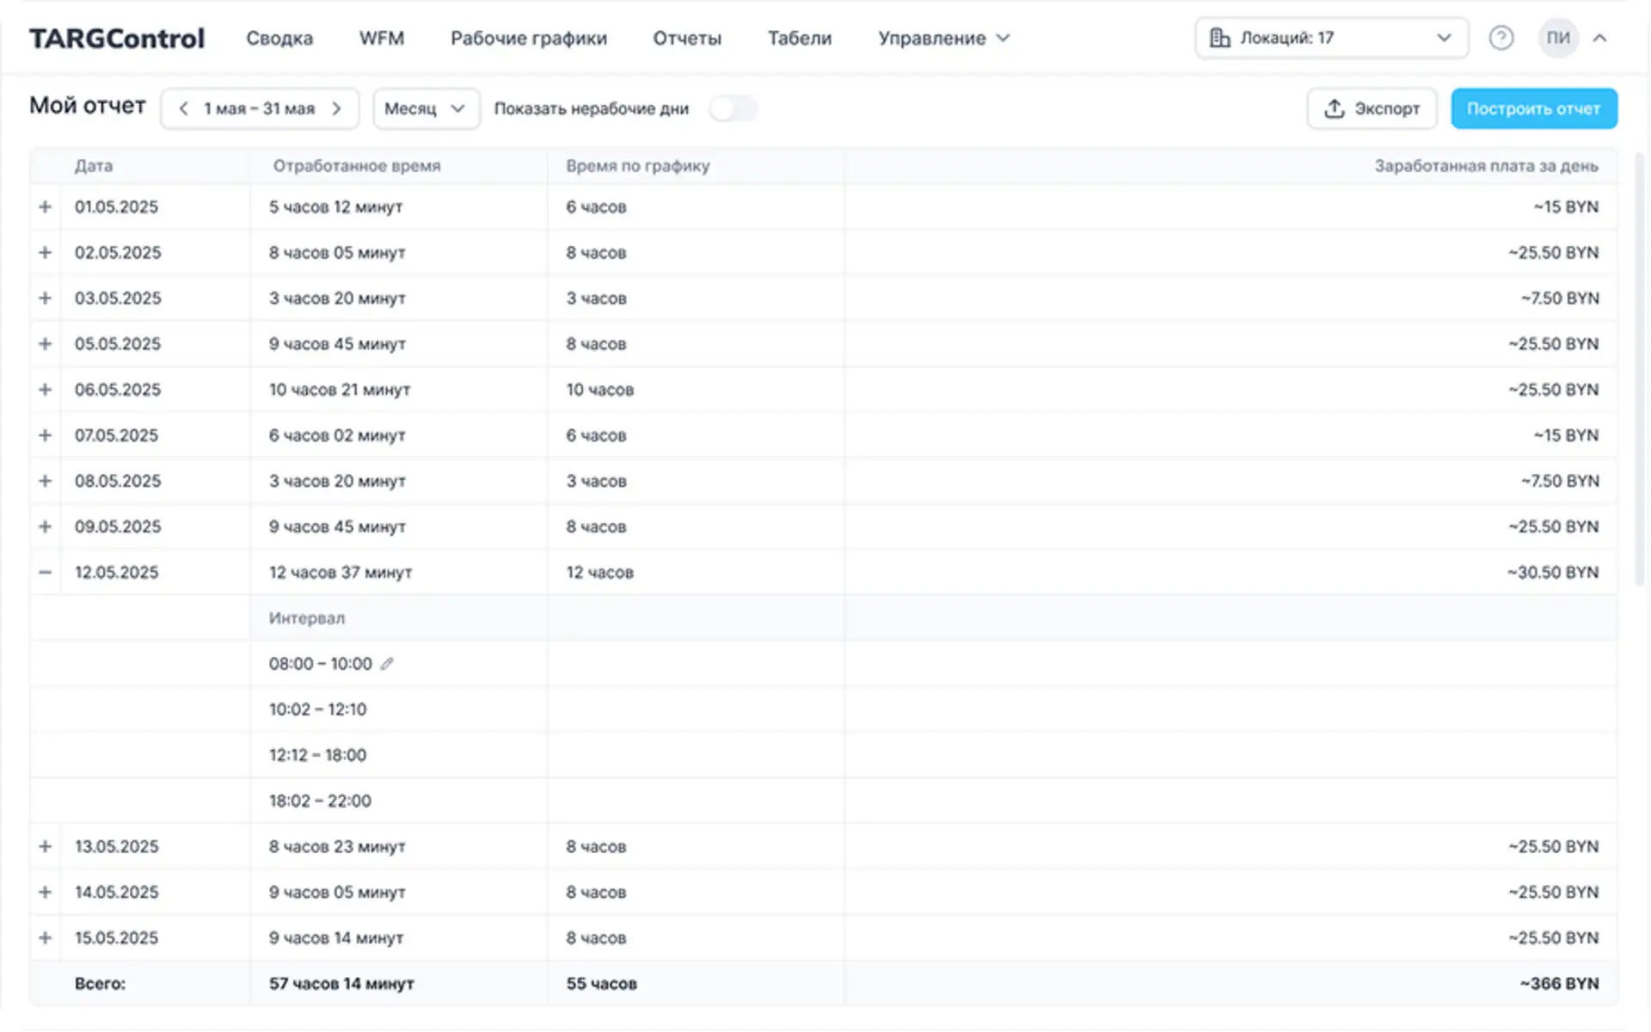Viewport: 1651px width, 1032px height.
Task: Open the Локаций: 17 dropdown
Action: tap(1331, 38)
